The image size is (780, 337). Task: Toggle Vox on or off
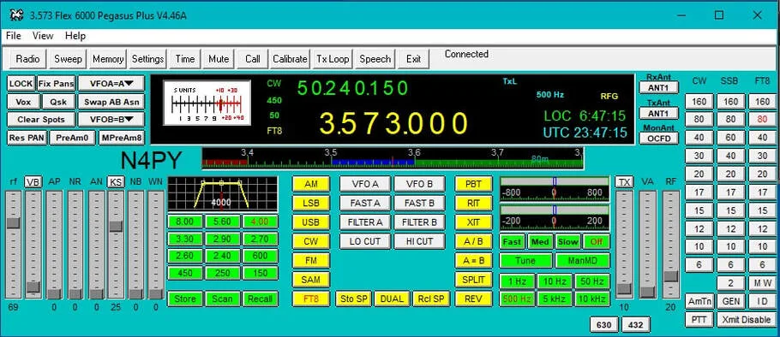(23, 103)
